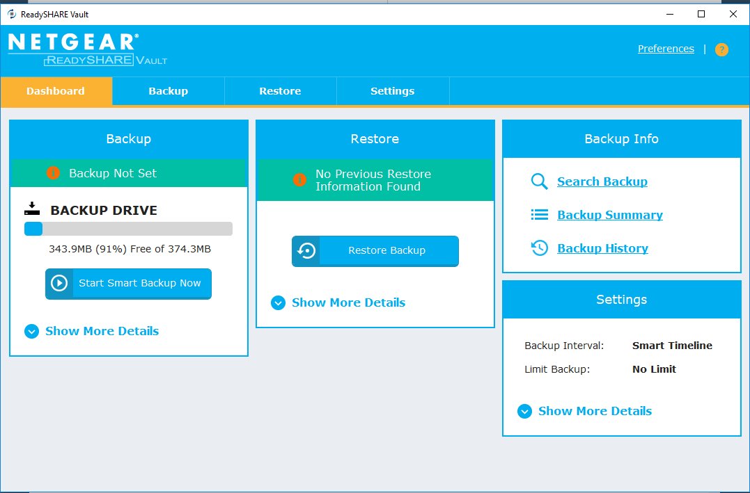Click the No Previous Restore warning icon

[x=299, y=180]
